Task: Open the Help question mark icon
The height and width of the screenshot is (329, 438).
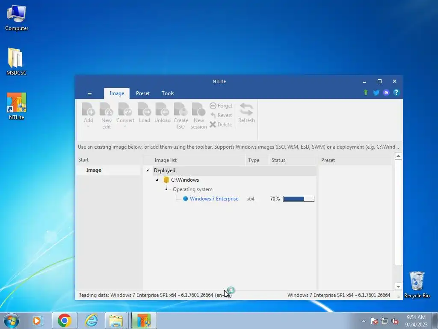Action: click(397, 93)
